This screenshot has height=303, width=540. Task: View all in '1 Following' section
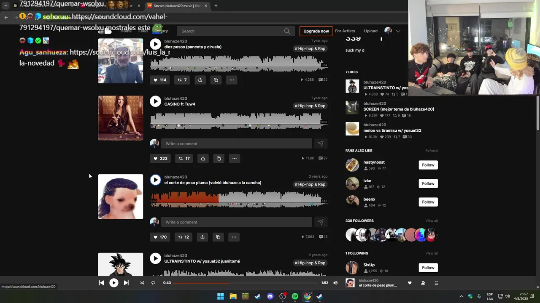point(431,253)
